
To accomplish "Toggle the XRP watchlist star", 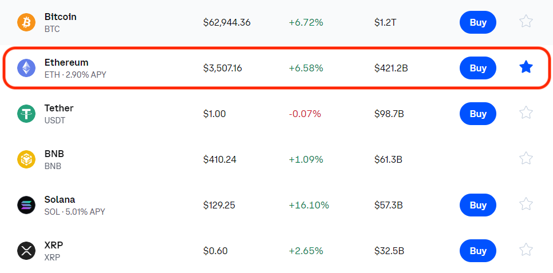I will [526, 250].
